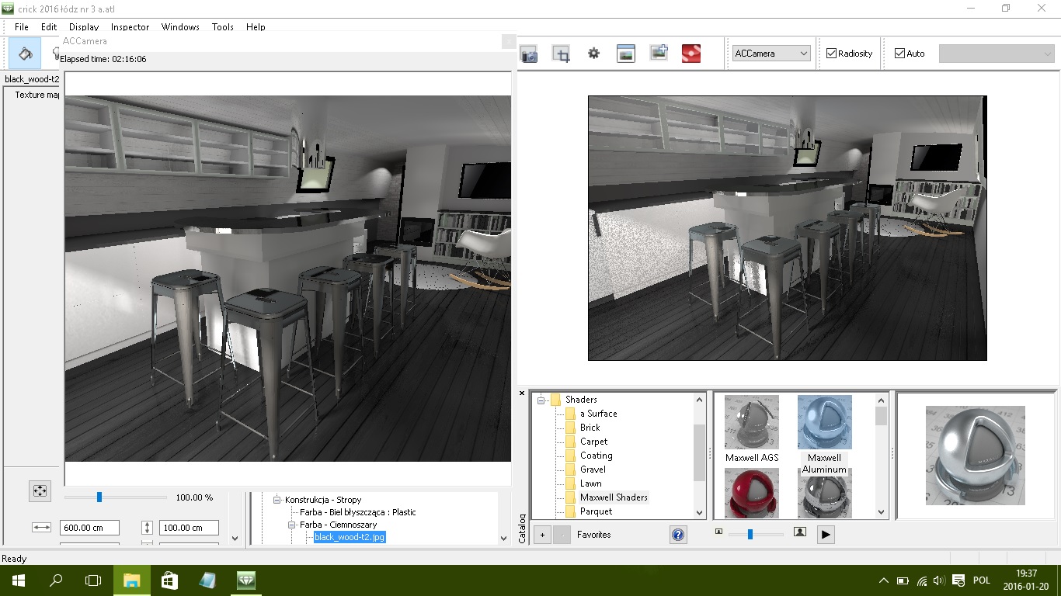Click the fit-to-view arrows icon
Viewport: 1061px width, 596px height.
tap(40, 490)
